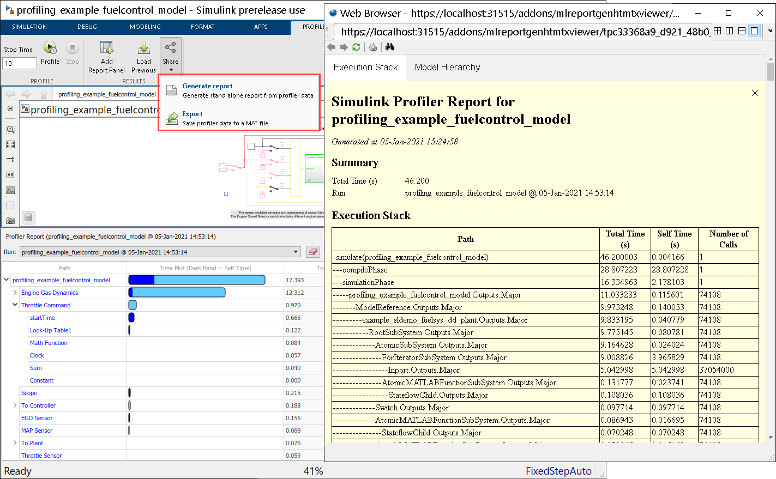776x479 pixels.
Task: Select the Annotation text palette tool
Action: click(10, 175)
